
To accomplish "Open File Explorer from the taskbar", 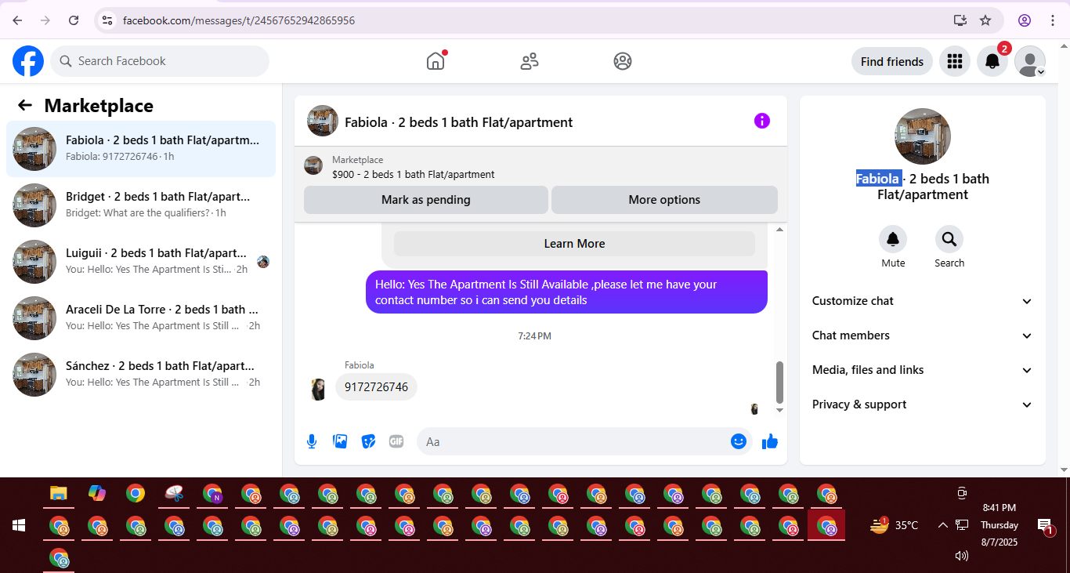I will [x=59, y=493].
